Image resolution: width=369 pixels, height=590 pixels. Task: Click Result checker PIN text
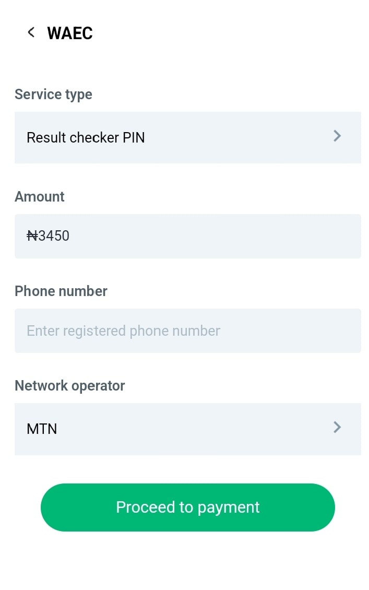click(86, 137)
